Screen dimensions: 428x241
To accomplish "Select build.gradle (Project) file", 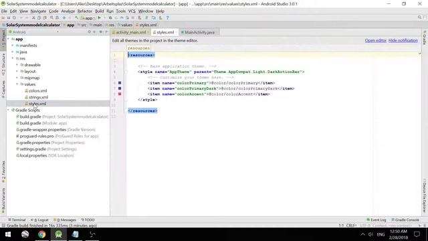I will pos(62,116).
